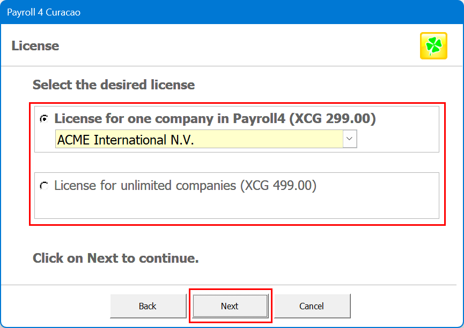Screen dimensions: 464x328
Task: Click the 'Click on Next to continue.' instruction
Action: tap(115, 258)
